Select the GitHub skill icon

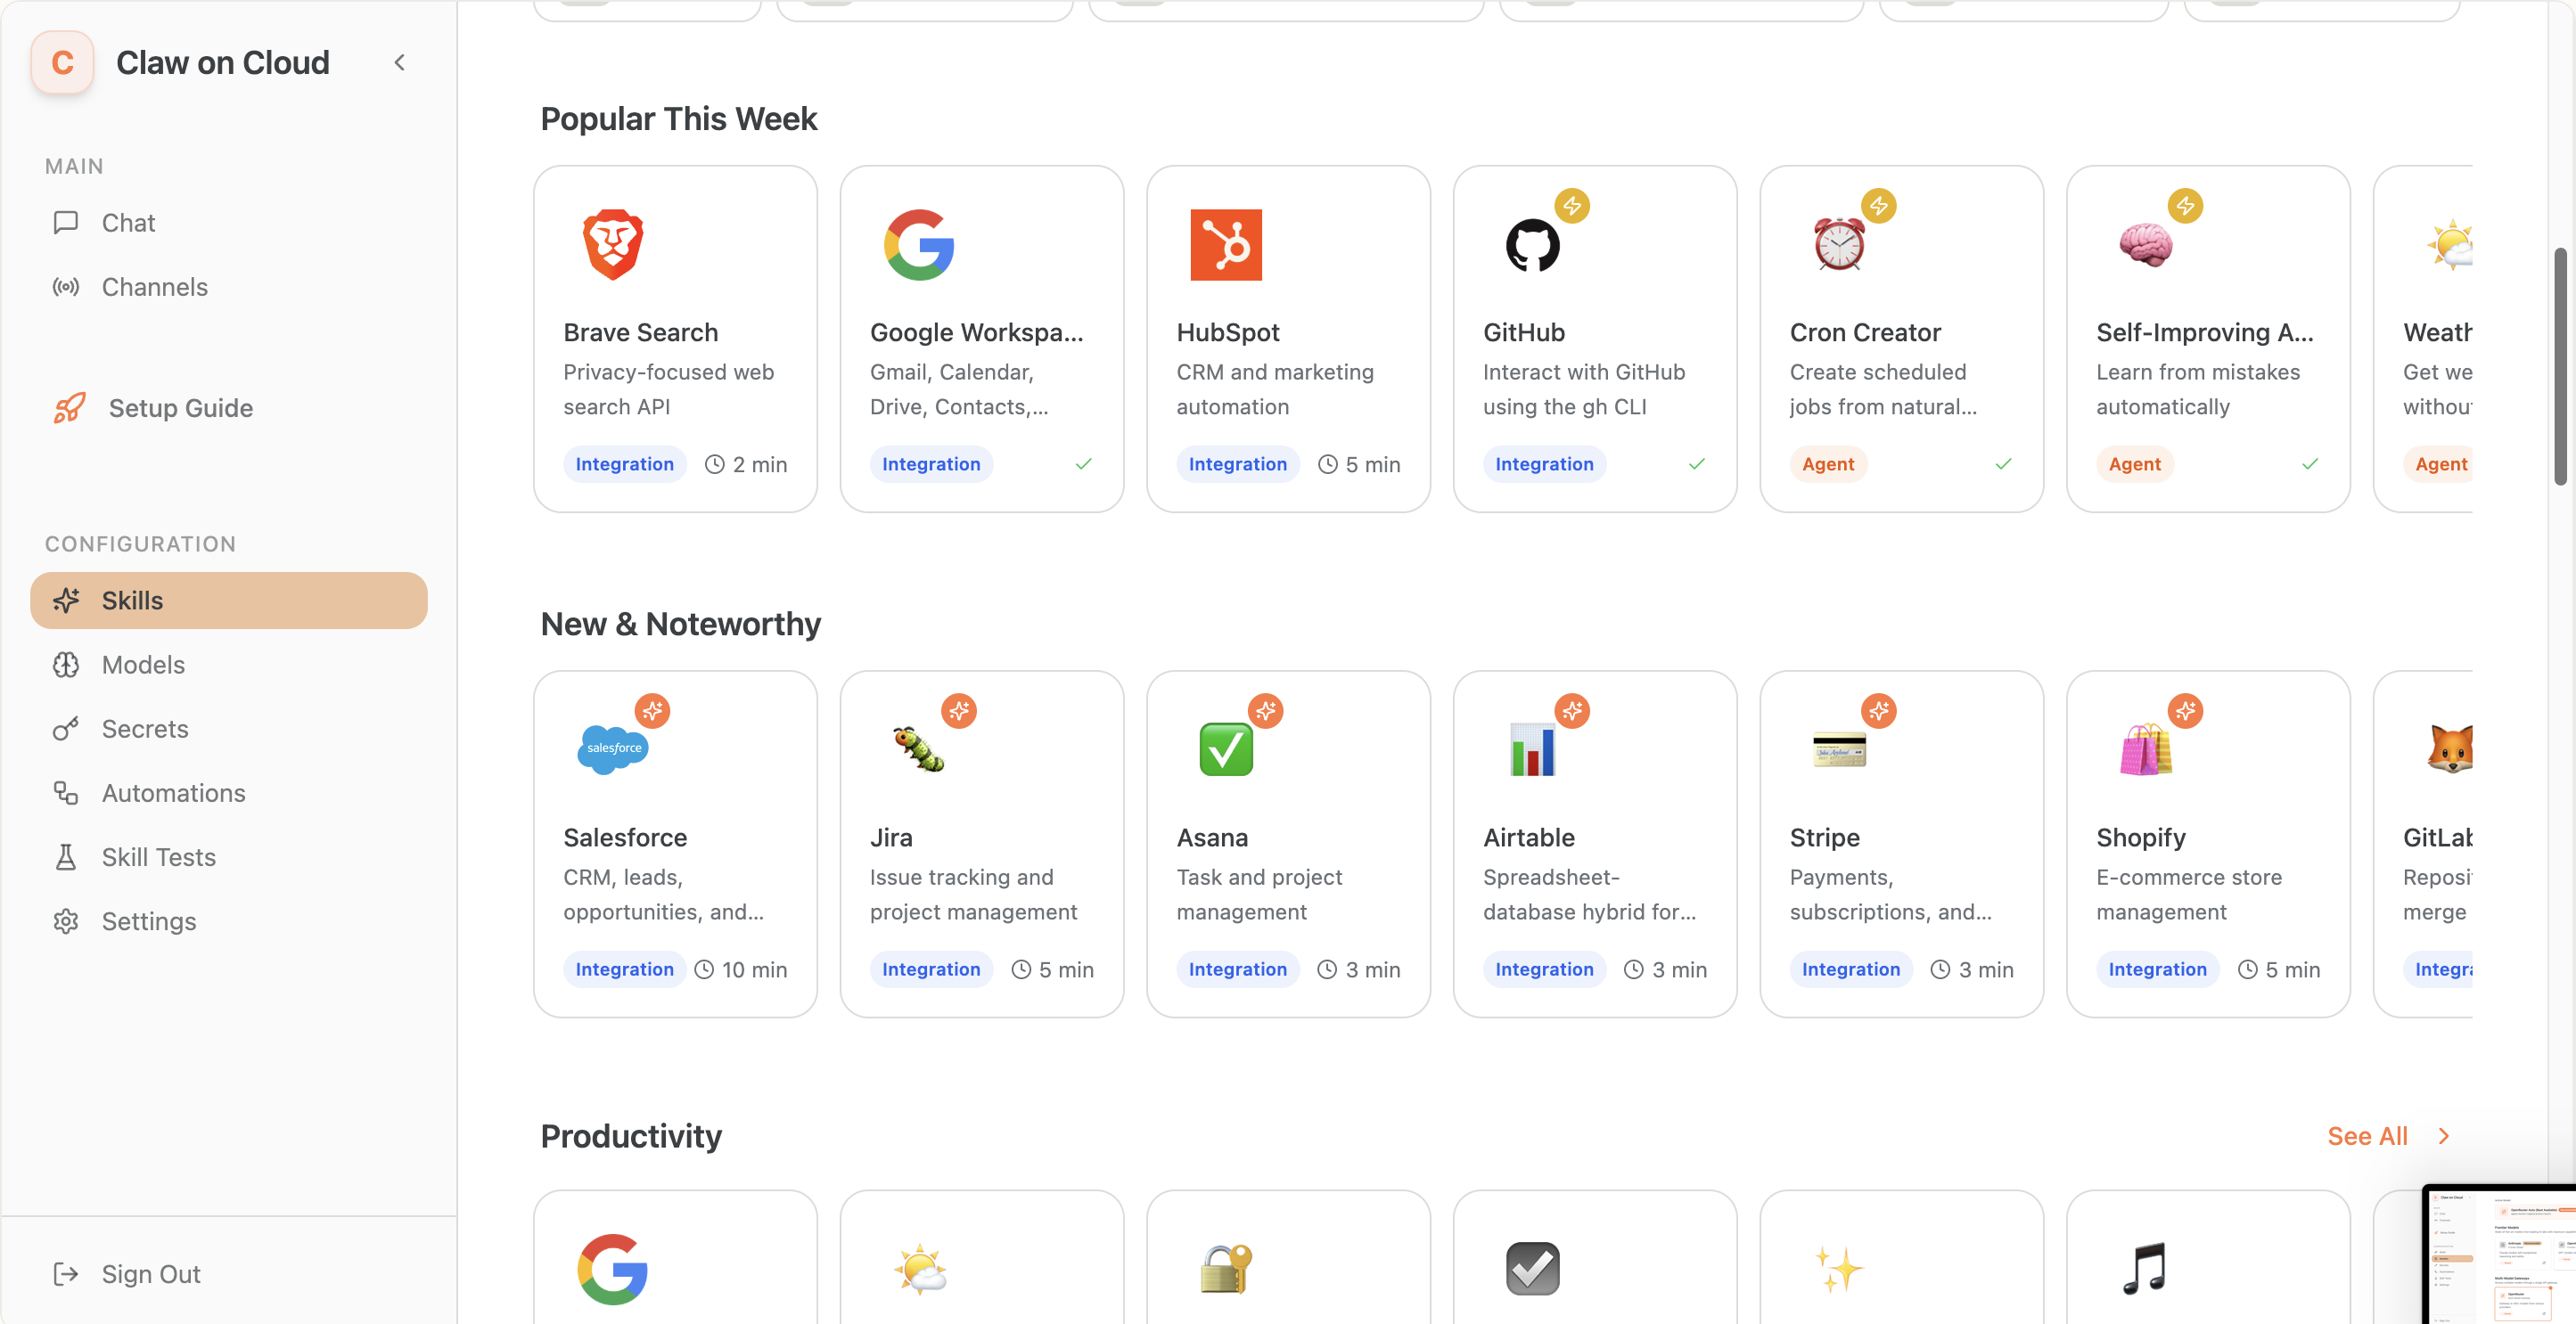[x=1532, y=245]
